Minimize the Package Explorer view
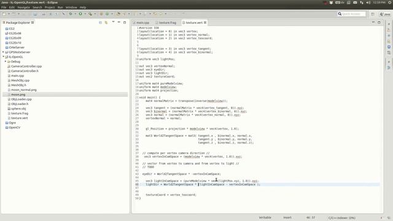 pyautogui.click(x=119, y=22)
